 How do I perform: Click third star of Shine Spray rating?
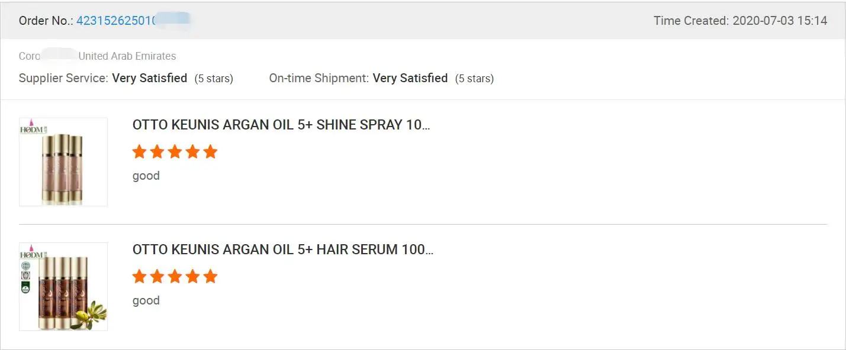pyautogui.click(x=175, y=152)
